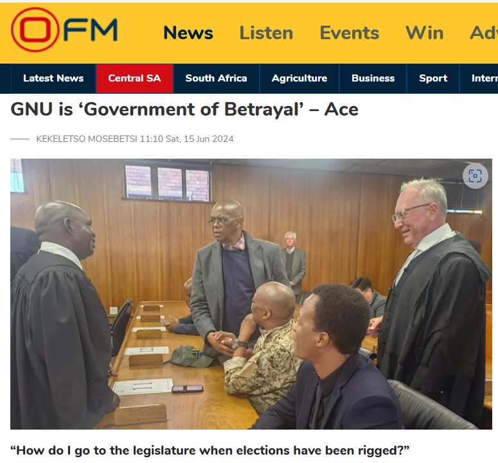Image resolution: width=498 pixels, height=463 pixels.
Task: Open the Business section tab
Action: click(373, 78)
